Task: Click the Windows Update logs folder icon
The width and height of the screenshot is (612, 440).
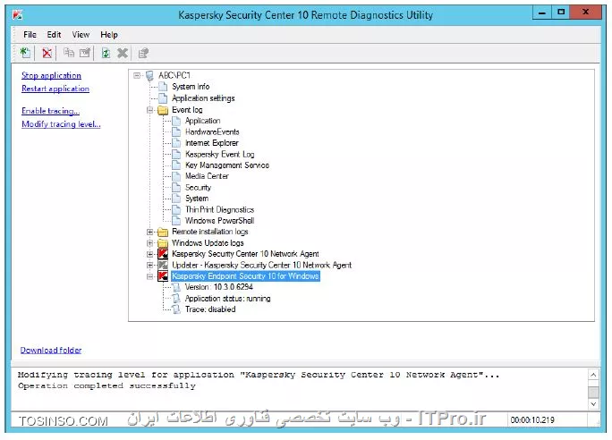Action: (x=163, y=243)
